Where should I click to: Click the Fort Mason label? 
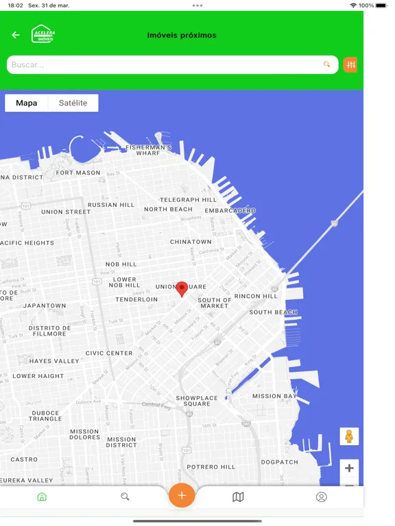[x=78, y=173]
